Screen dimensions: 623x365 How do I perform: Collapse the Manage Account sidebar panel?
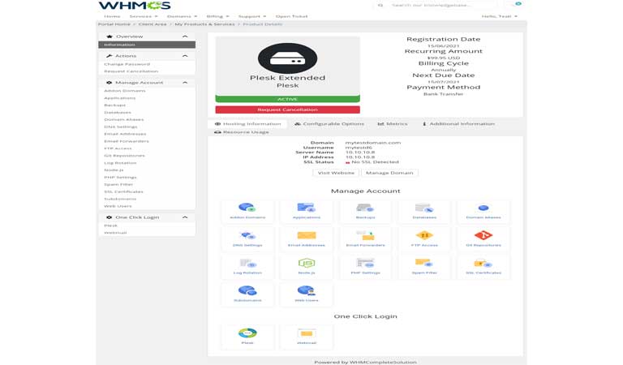click(185, 82)
